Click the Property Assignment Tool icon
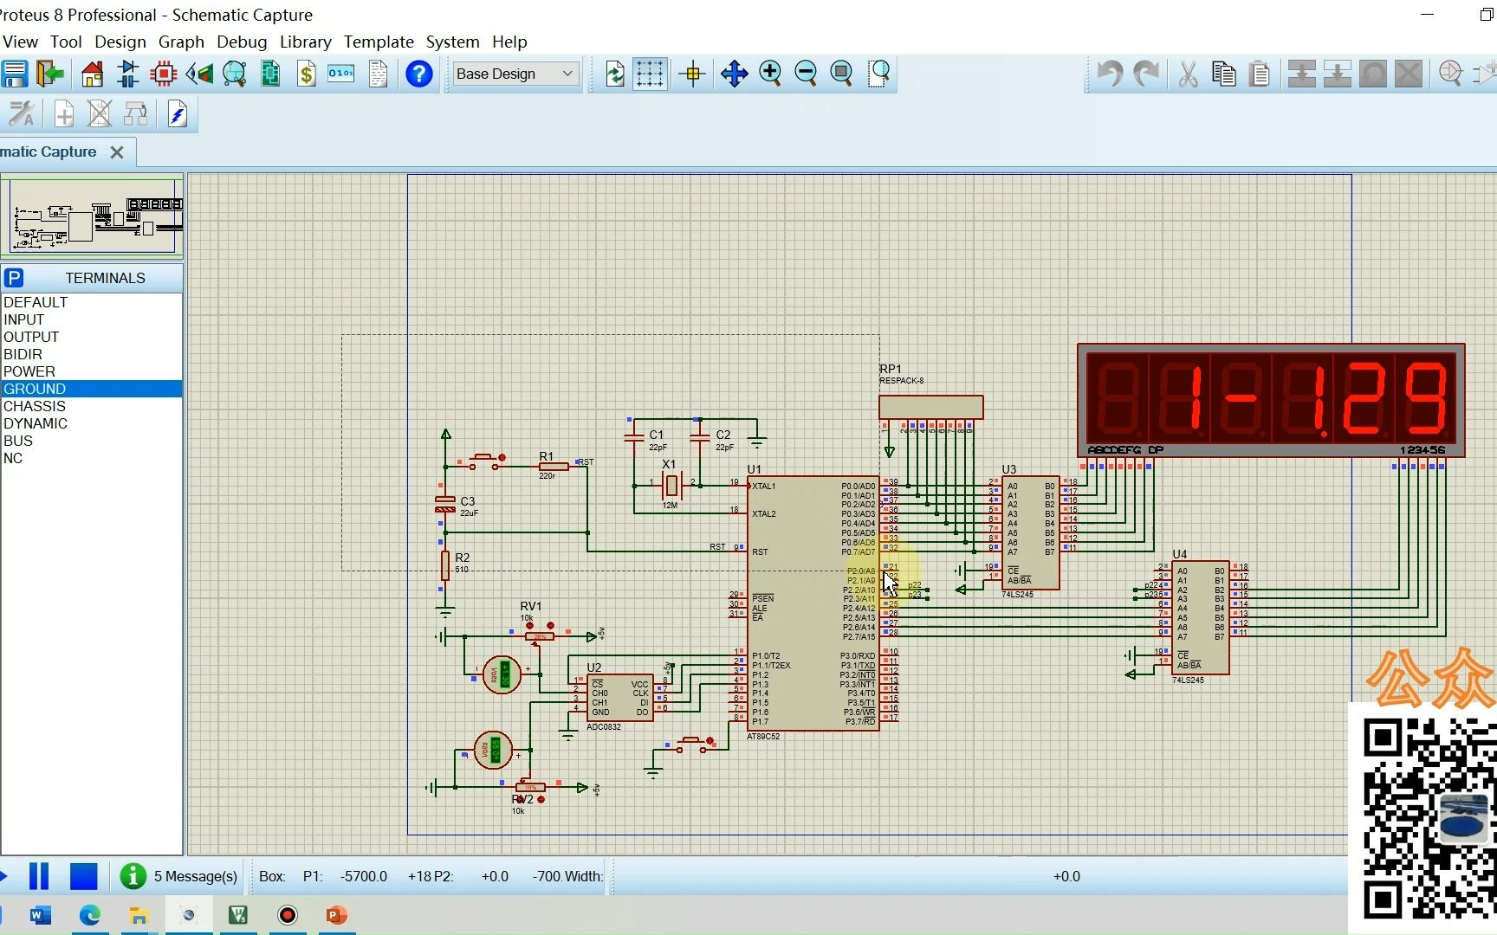The width and height of the screenshot is (1497, 935). (x=22, y=113)
